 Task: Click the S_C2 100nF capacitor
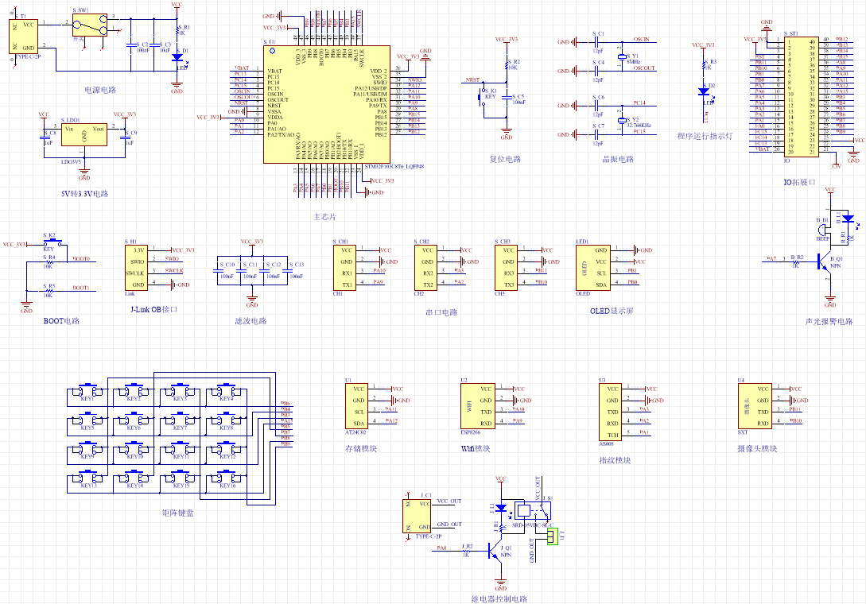[131, 45]
